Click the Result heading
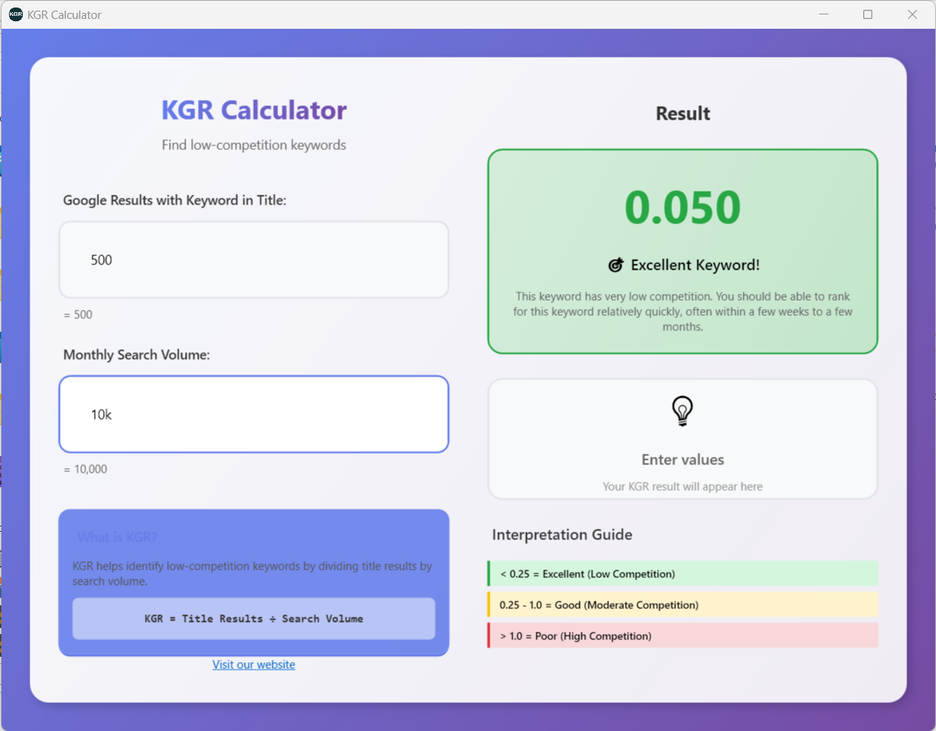 click(683, 114)
